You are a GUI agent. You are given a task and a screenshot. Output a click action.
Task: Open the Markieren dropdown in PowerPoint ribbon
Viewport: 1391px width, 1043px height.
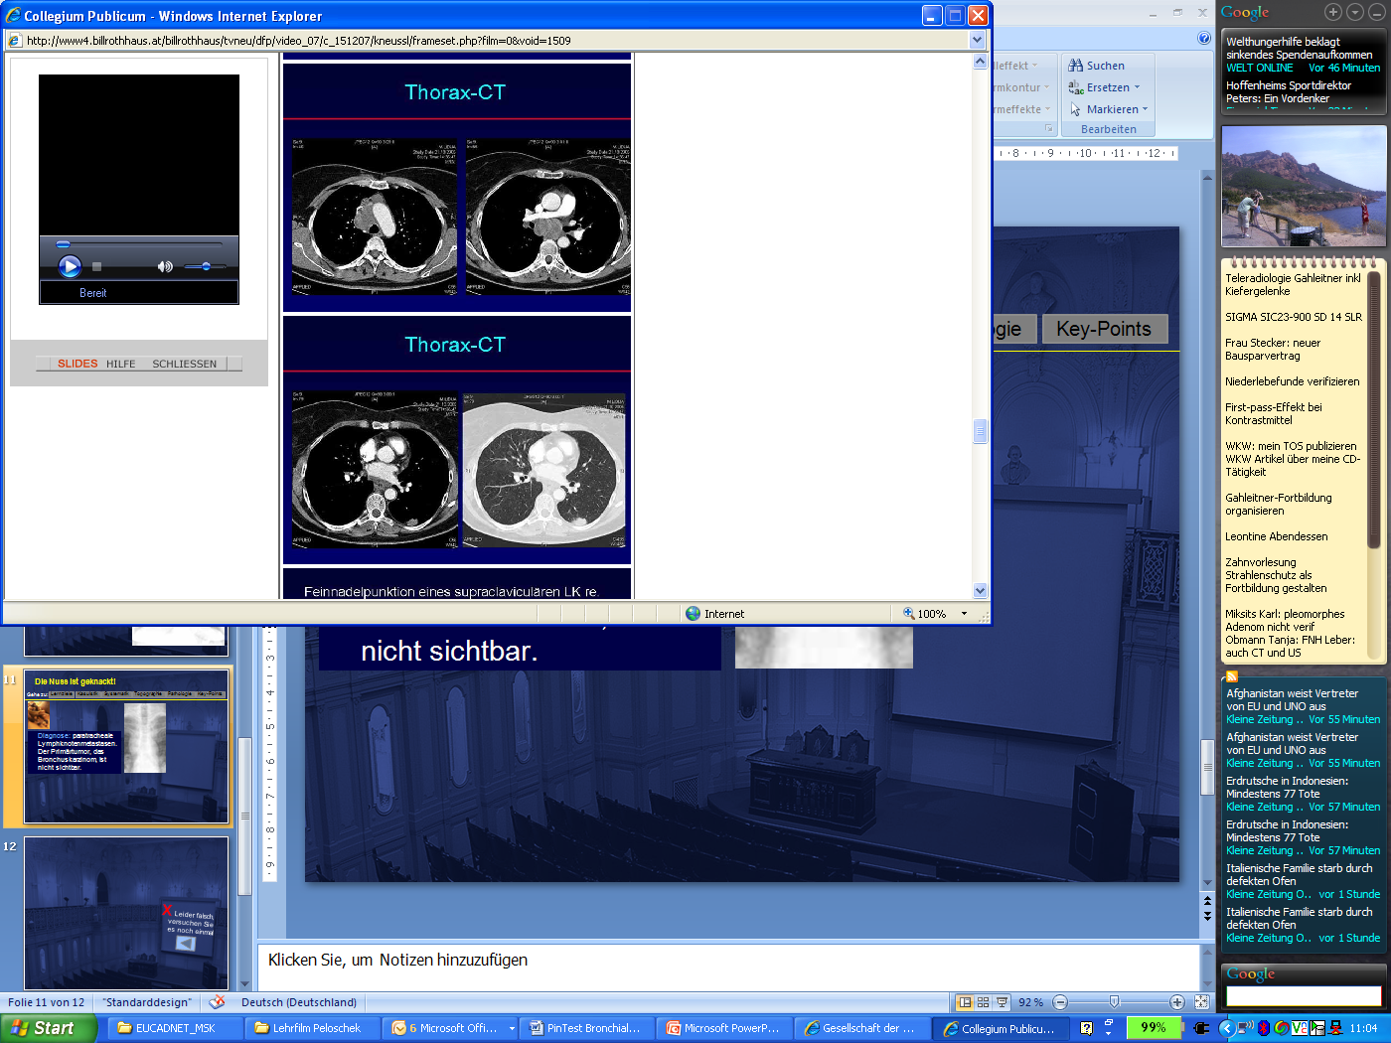tap(1145, 109)
